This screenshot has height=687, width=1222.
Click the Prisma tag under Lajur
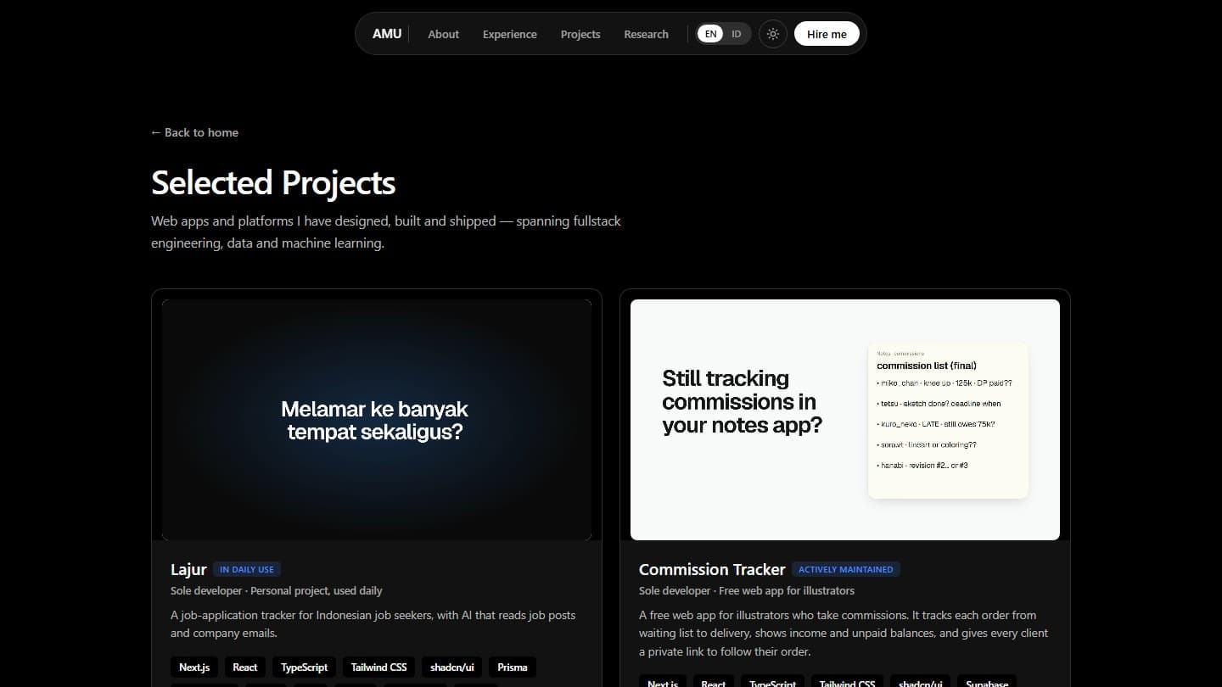513,667
